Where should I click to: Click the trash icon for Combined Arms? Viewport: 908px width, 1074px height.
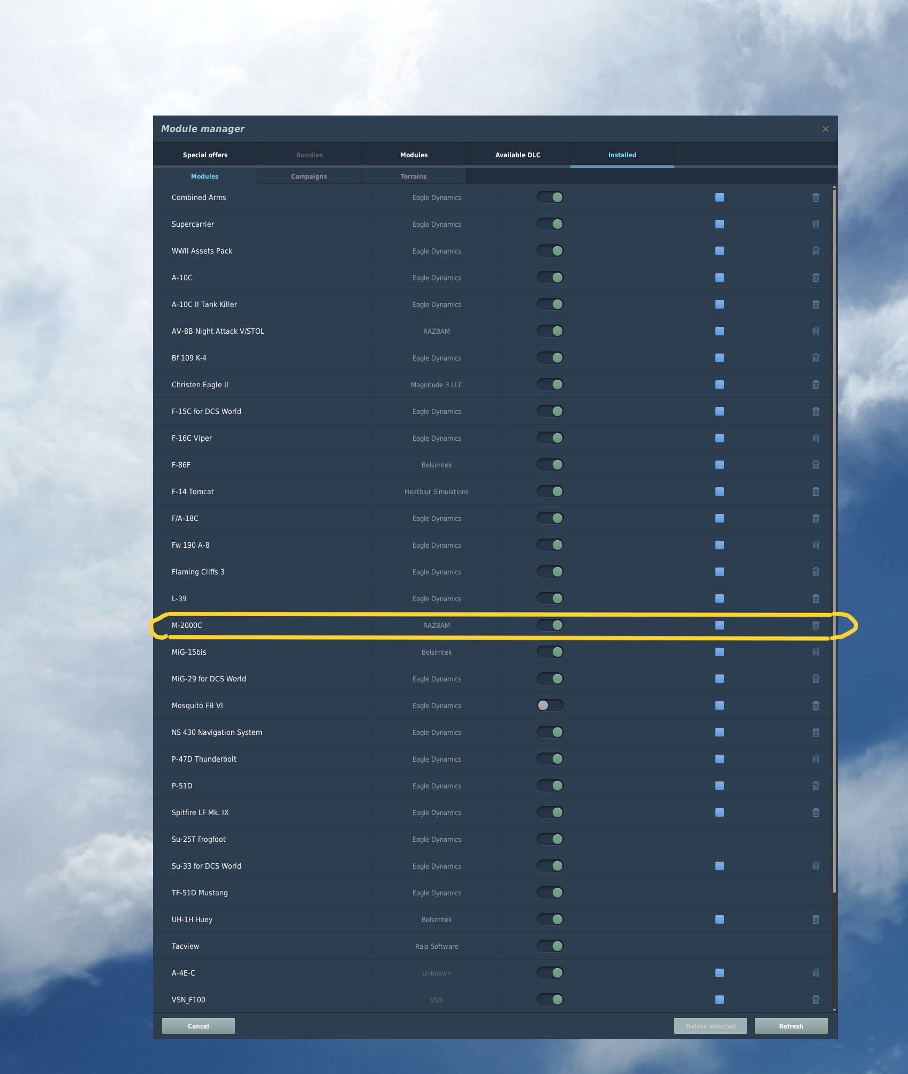coord(815,197)
